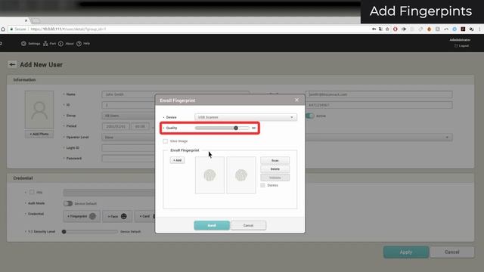Tick the View Image checkbox
This screenshot has width=484, height=272.
click(165, 141)
